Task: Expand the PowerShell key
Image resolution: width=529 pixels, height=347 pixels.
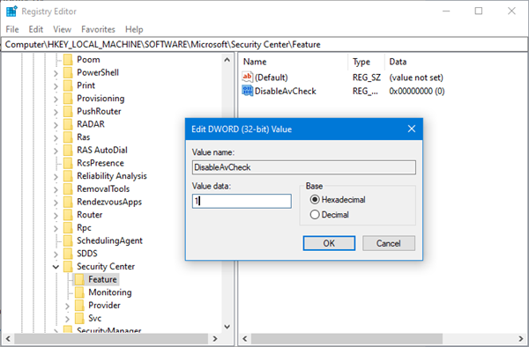Action: point(56,73)
